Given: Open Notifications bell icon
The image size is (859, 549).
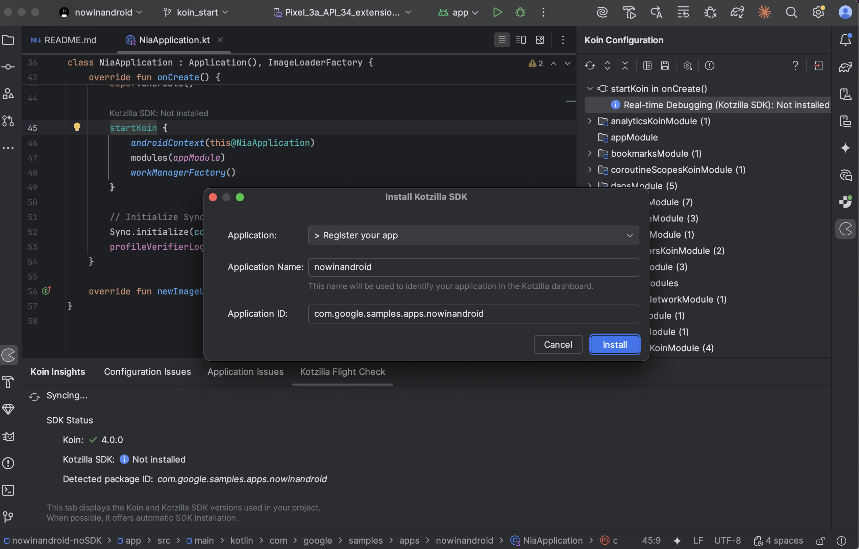Looking at the screenshot, I should [845, 40].
